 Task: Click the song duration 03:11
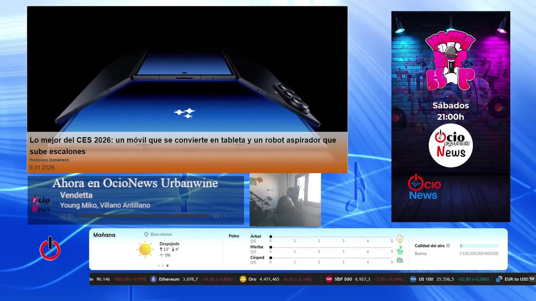click(219, 216)
